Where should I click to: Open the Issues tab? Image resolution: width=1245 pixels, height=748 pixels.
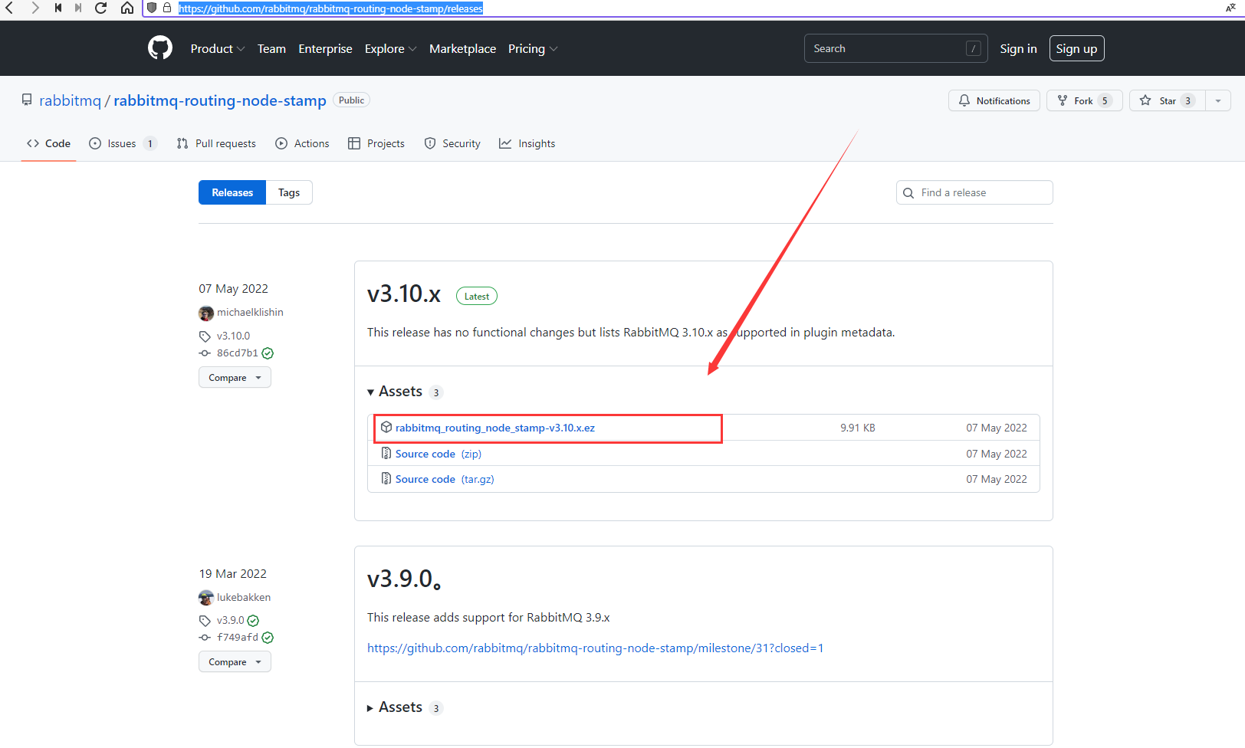click(x=123, y=143)
